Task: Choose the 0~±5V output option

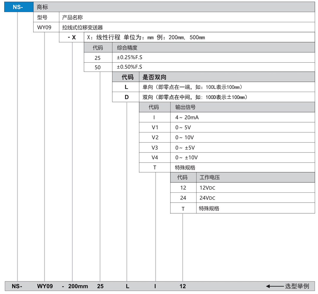Action: [x=185, y=148]
